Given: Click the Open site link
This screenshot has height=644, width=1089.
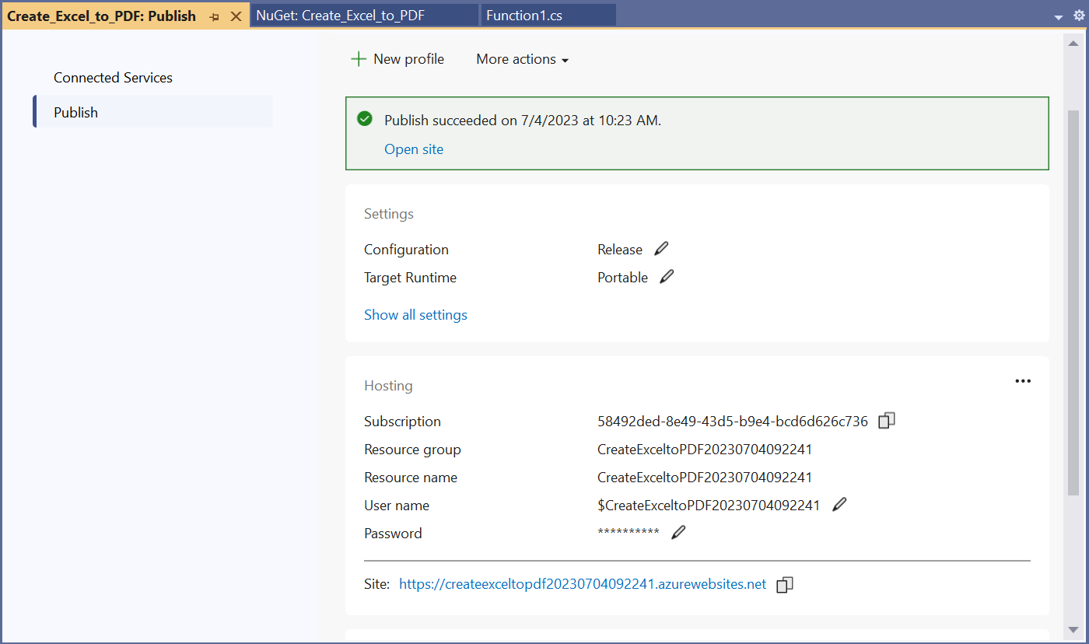Looking at the screenshot, I should 413,149.
